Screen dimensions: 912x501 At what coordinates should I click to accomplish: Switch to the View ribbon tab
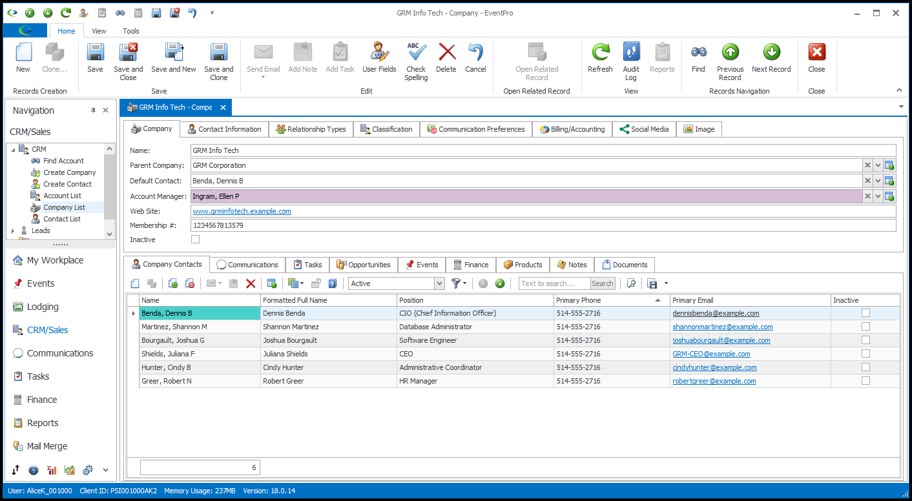tap(99, 31)
